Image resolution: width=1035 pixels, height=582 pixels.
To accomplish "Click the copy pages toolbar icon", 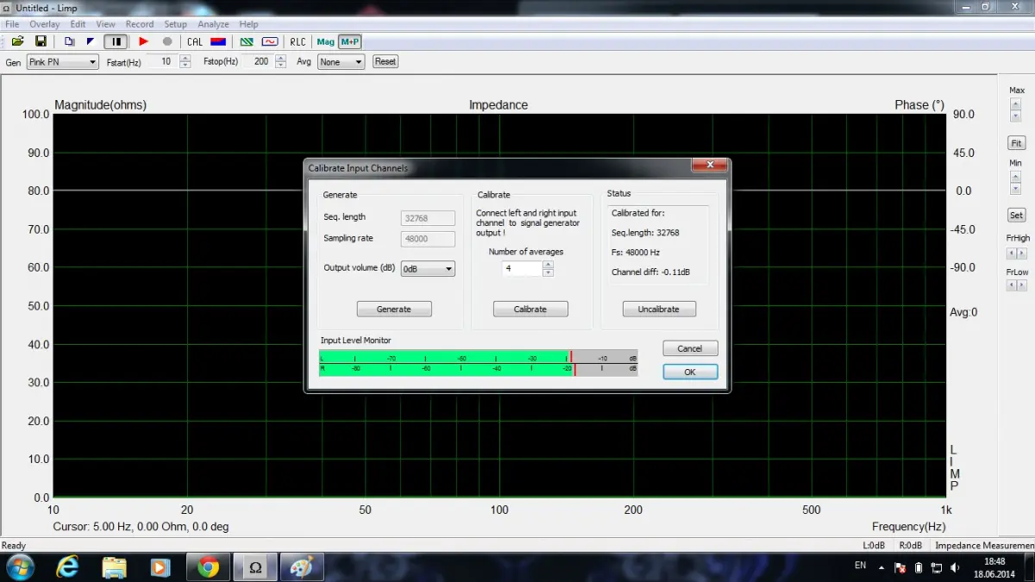I will pos(69,41).
